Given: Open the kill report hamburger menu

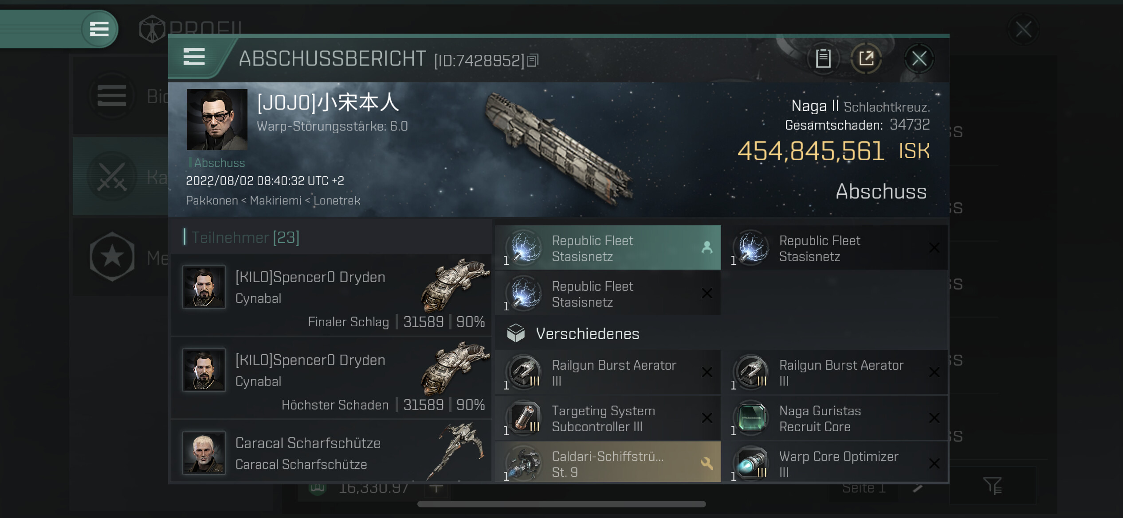Looking at the screenshot, I should [x=194, y=57].
